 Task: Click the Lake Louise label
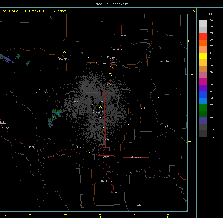click(x=5, y=125)
